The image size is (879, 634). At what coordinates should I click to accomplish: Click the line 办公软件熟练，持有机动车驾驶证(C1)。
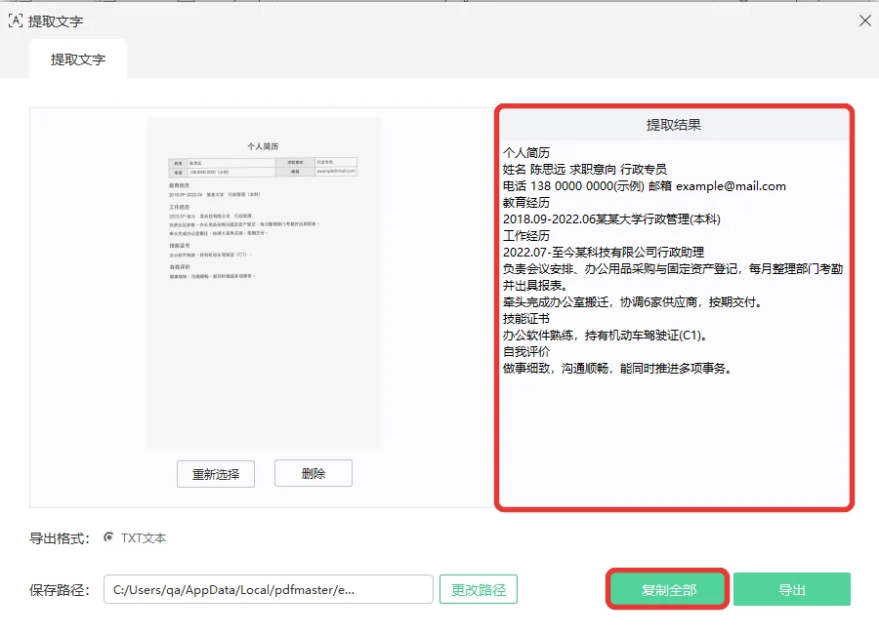(606, 335)
